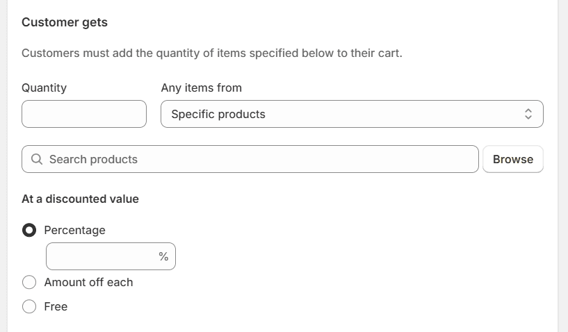Click the Amount off each label text

88,282
